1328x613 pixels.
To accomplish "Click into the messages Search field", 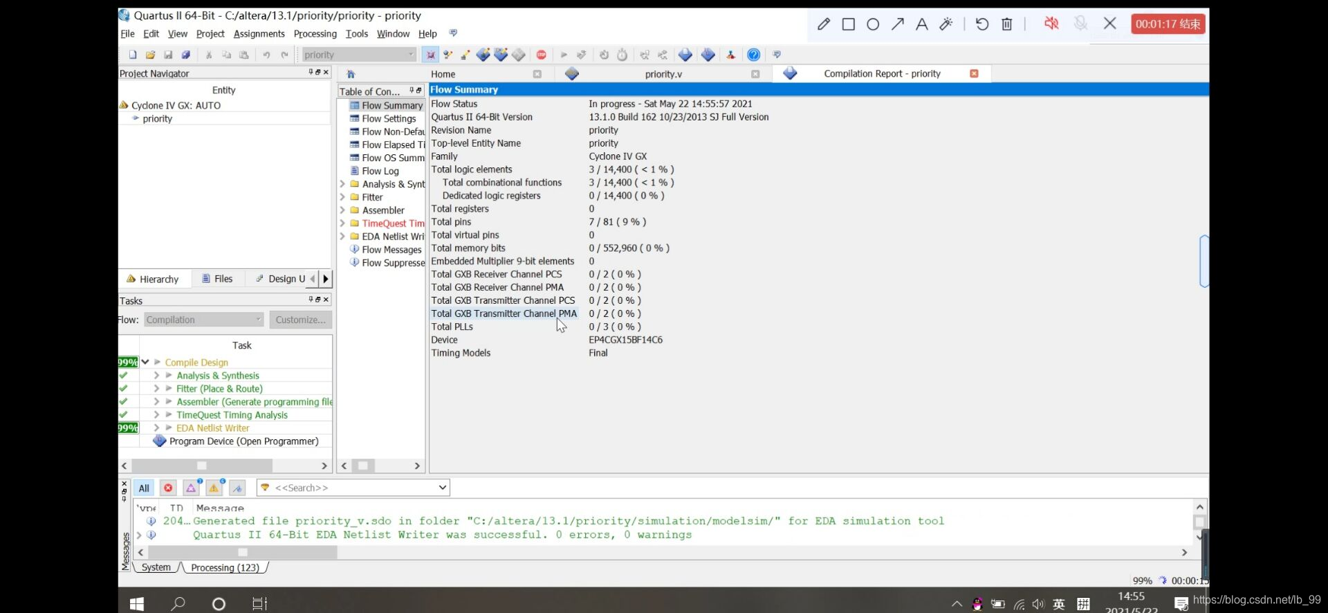I will click(354, 488).
